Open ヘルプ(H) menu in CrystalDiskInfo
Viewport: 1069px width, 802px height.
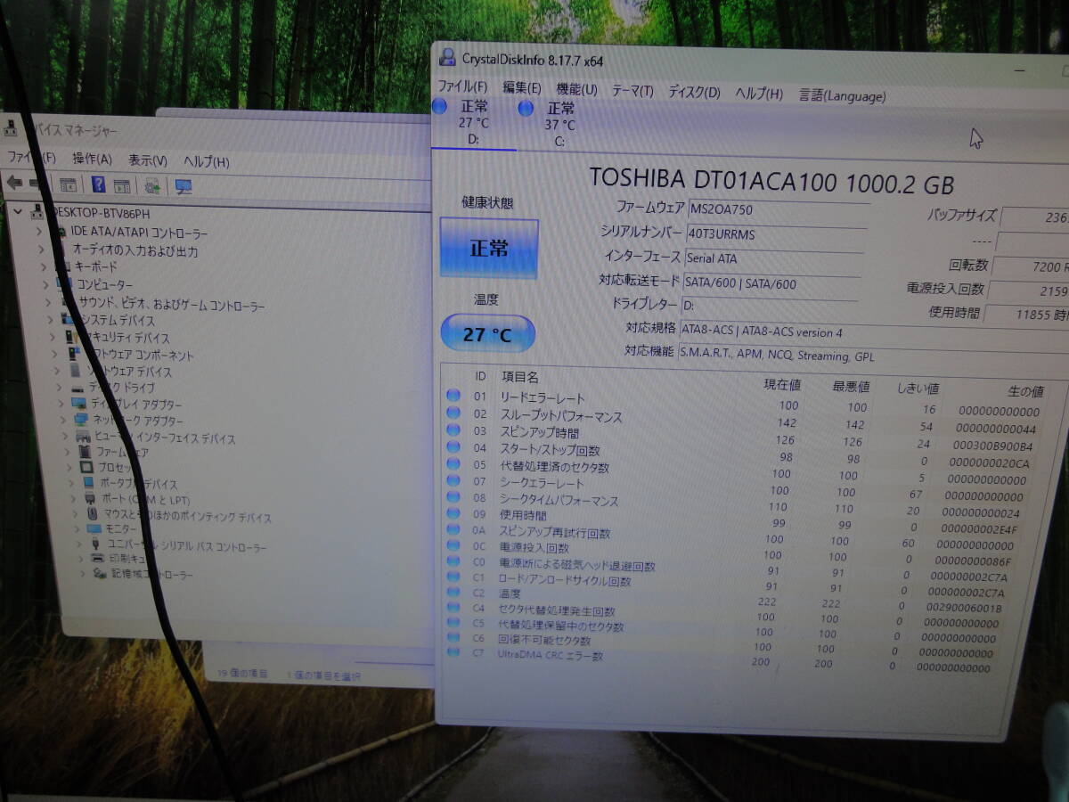click(758, 94)
